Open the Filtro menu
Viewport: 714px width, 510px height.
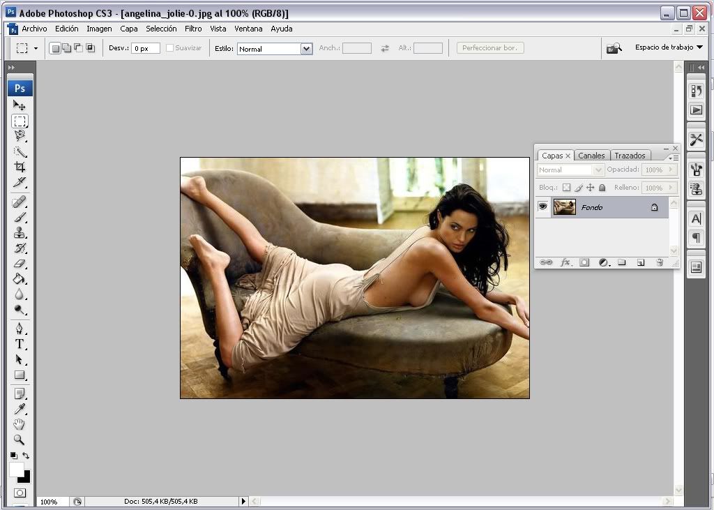pyautogui.click(x=193, y=29)
